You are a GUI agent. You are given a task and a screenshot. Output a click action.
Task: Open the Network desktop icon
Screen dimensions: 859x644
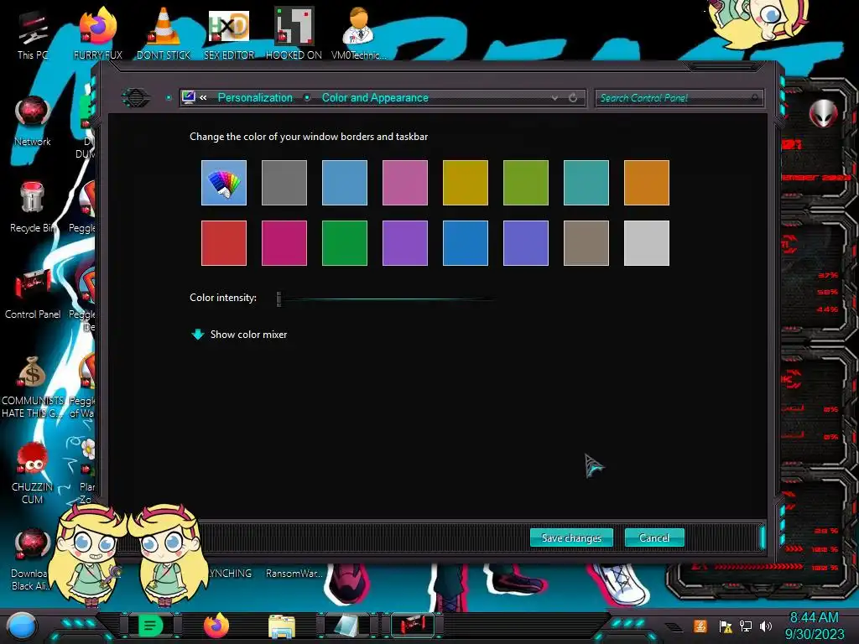tap(33, 122)
